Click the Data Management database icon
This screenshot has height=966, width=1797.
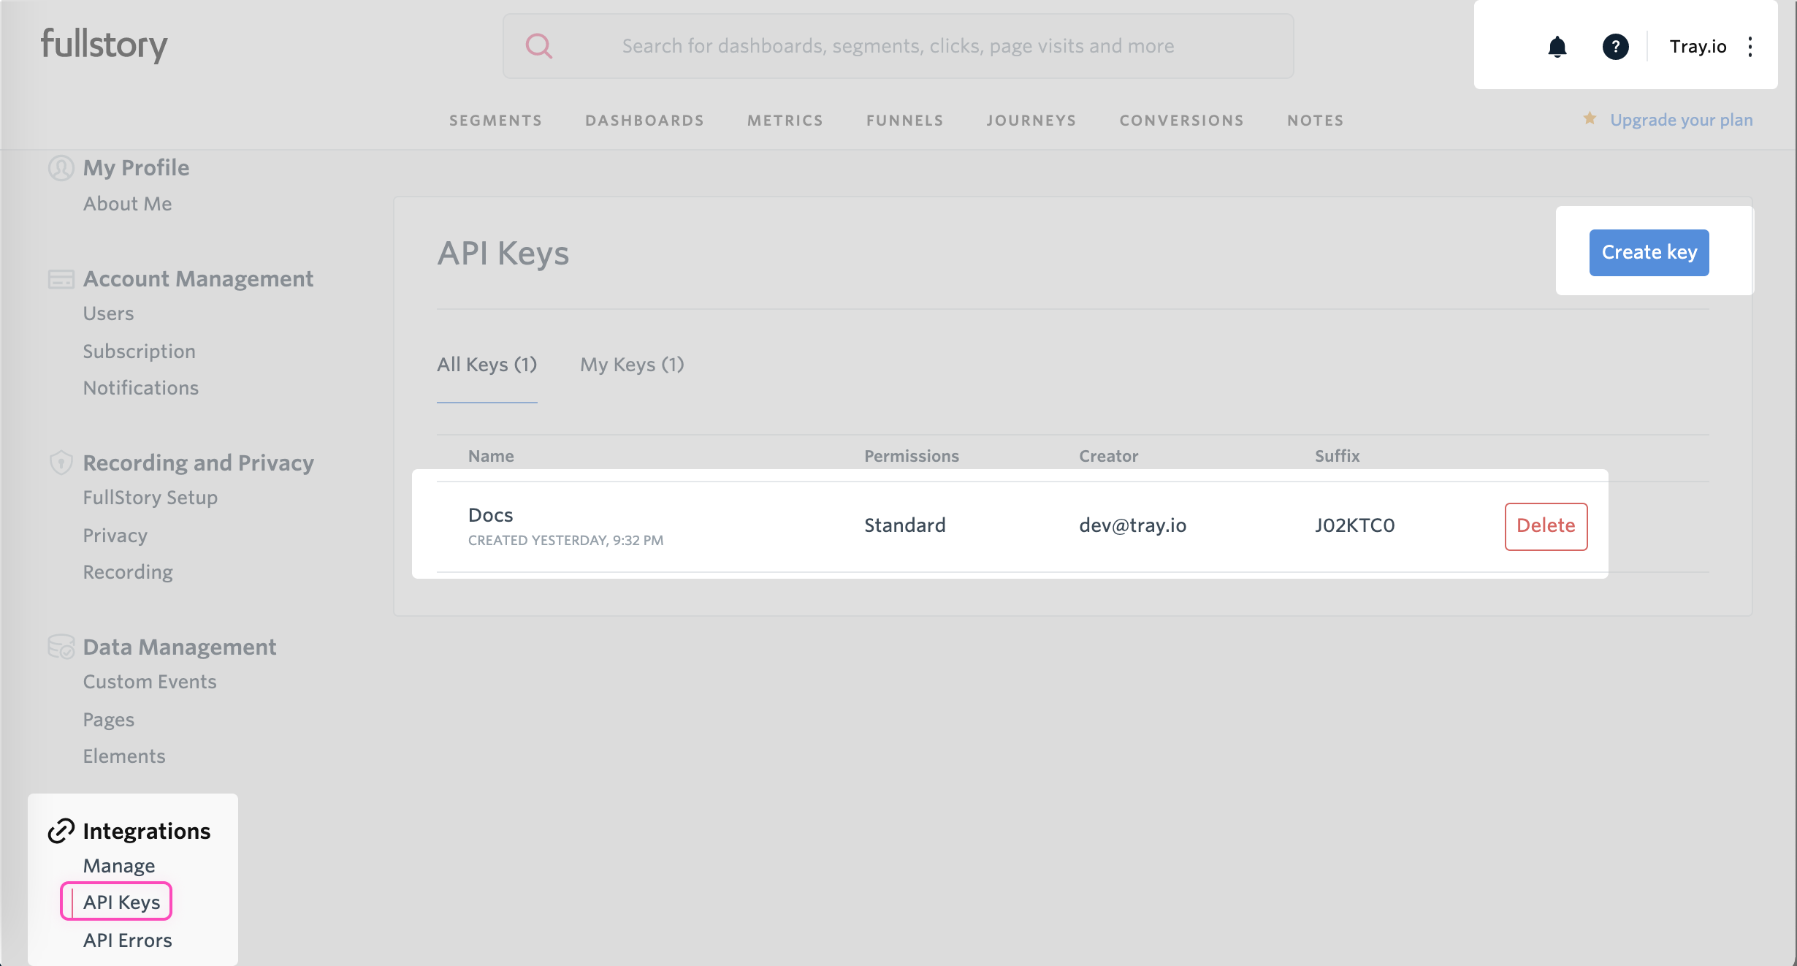[x=61, y=647]
